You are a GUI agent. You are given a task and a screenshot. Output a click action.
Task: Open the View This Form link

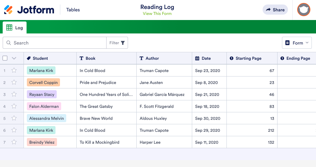(157, 13)
